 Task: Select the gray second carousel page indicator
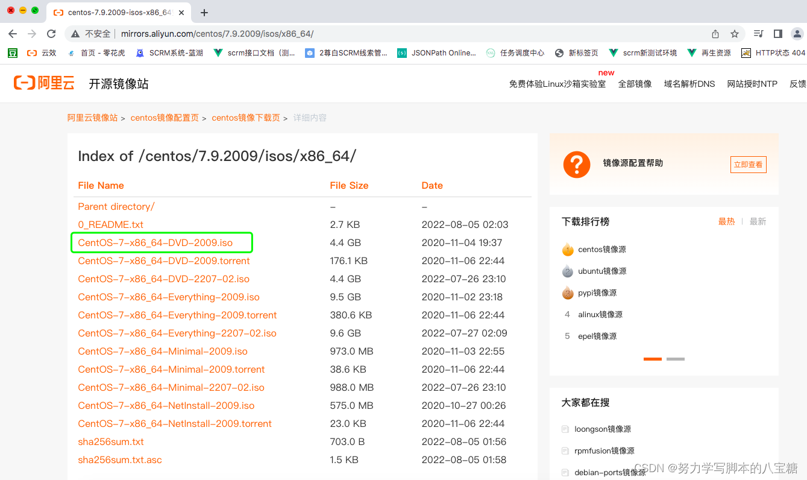(x=676, y=359)
